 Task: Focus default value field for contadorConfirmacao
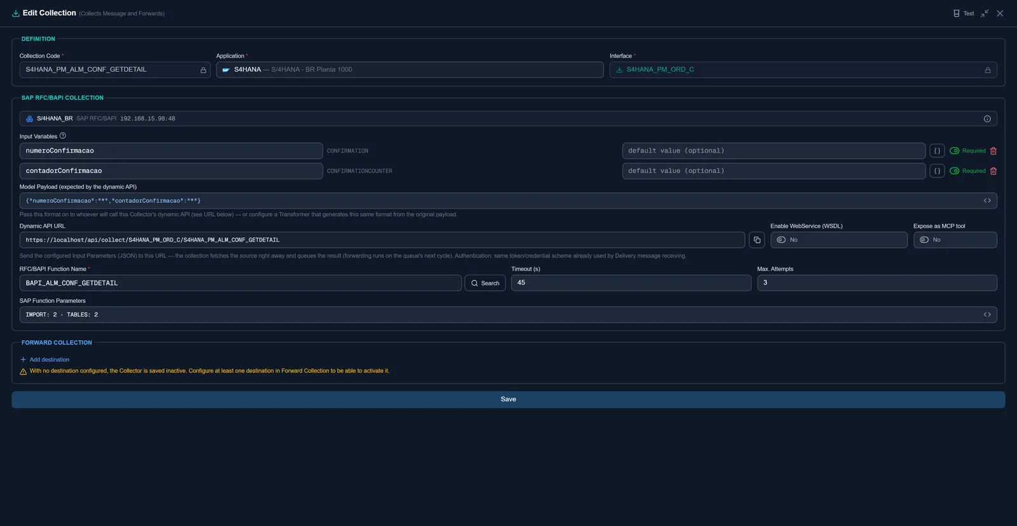pos(774,171)
